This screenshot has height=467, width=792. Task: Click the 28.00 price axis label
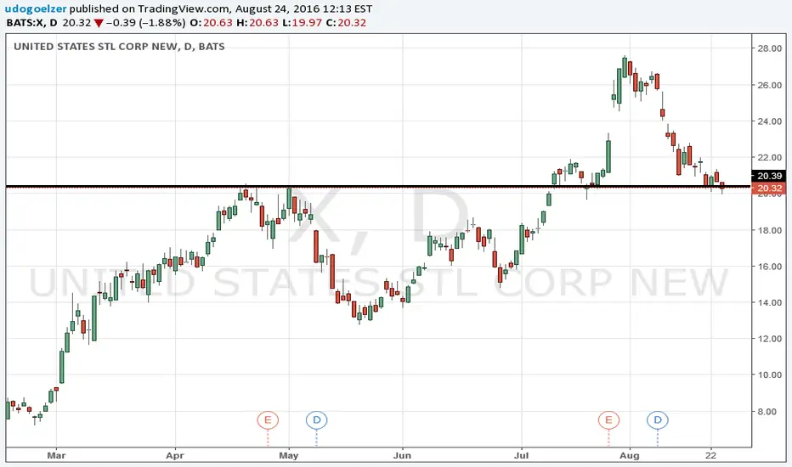[769, 48]
